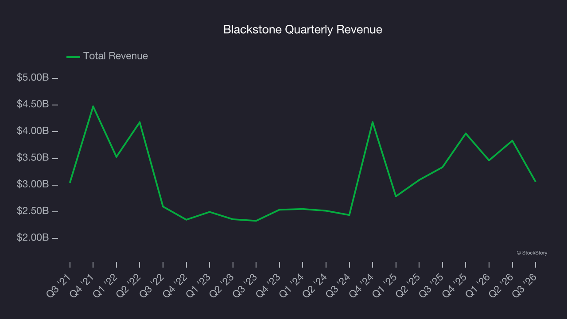
Task: Click the "Q3 '24" x-axis label
Action: 338,285
